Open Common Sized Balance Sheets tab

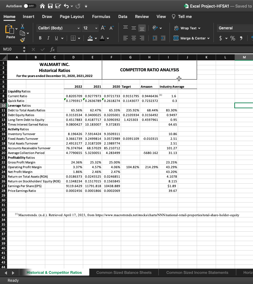coord(124,272)
